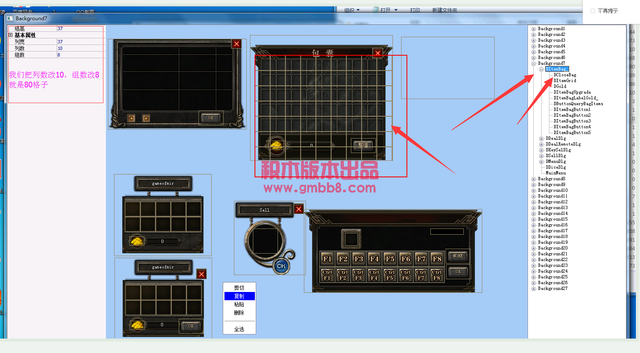The width and height of the screenshot is (640, 353).
Task: Expand the DMenuDlg tree node
Action: [x=542, y=162]
